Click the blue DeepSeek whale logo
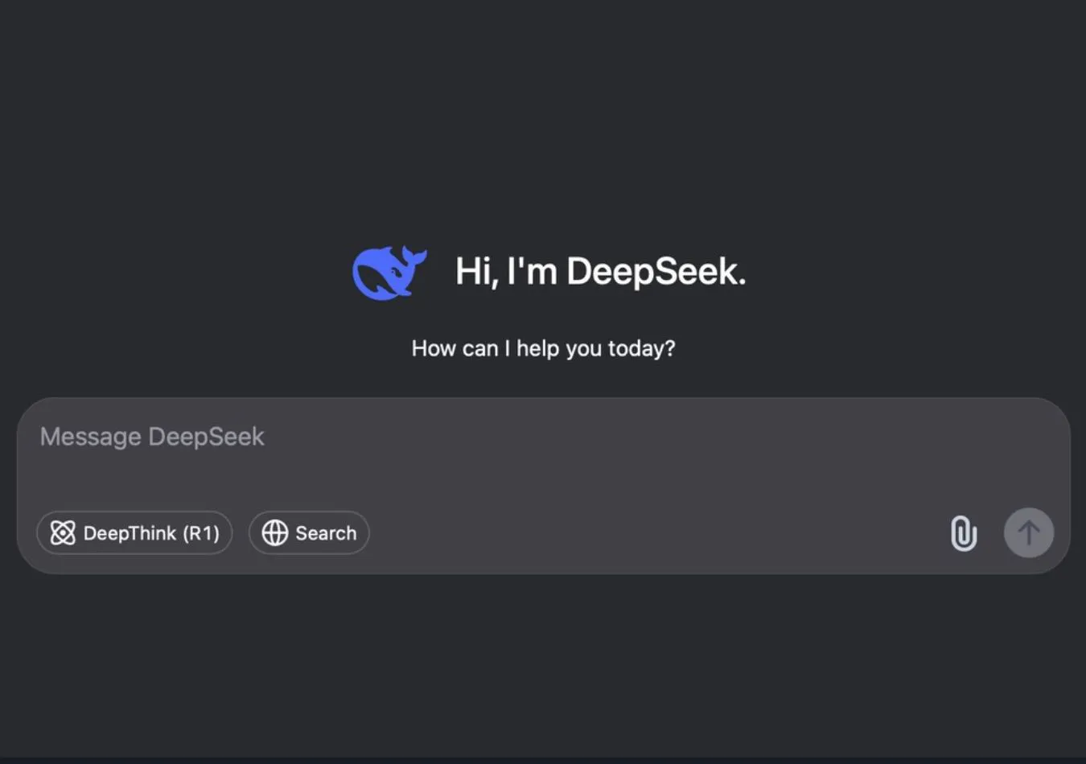The width and height of the screenshot is (1086, 764). [386, 273]
